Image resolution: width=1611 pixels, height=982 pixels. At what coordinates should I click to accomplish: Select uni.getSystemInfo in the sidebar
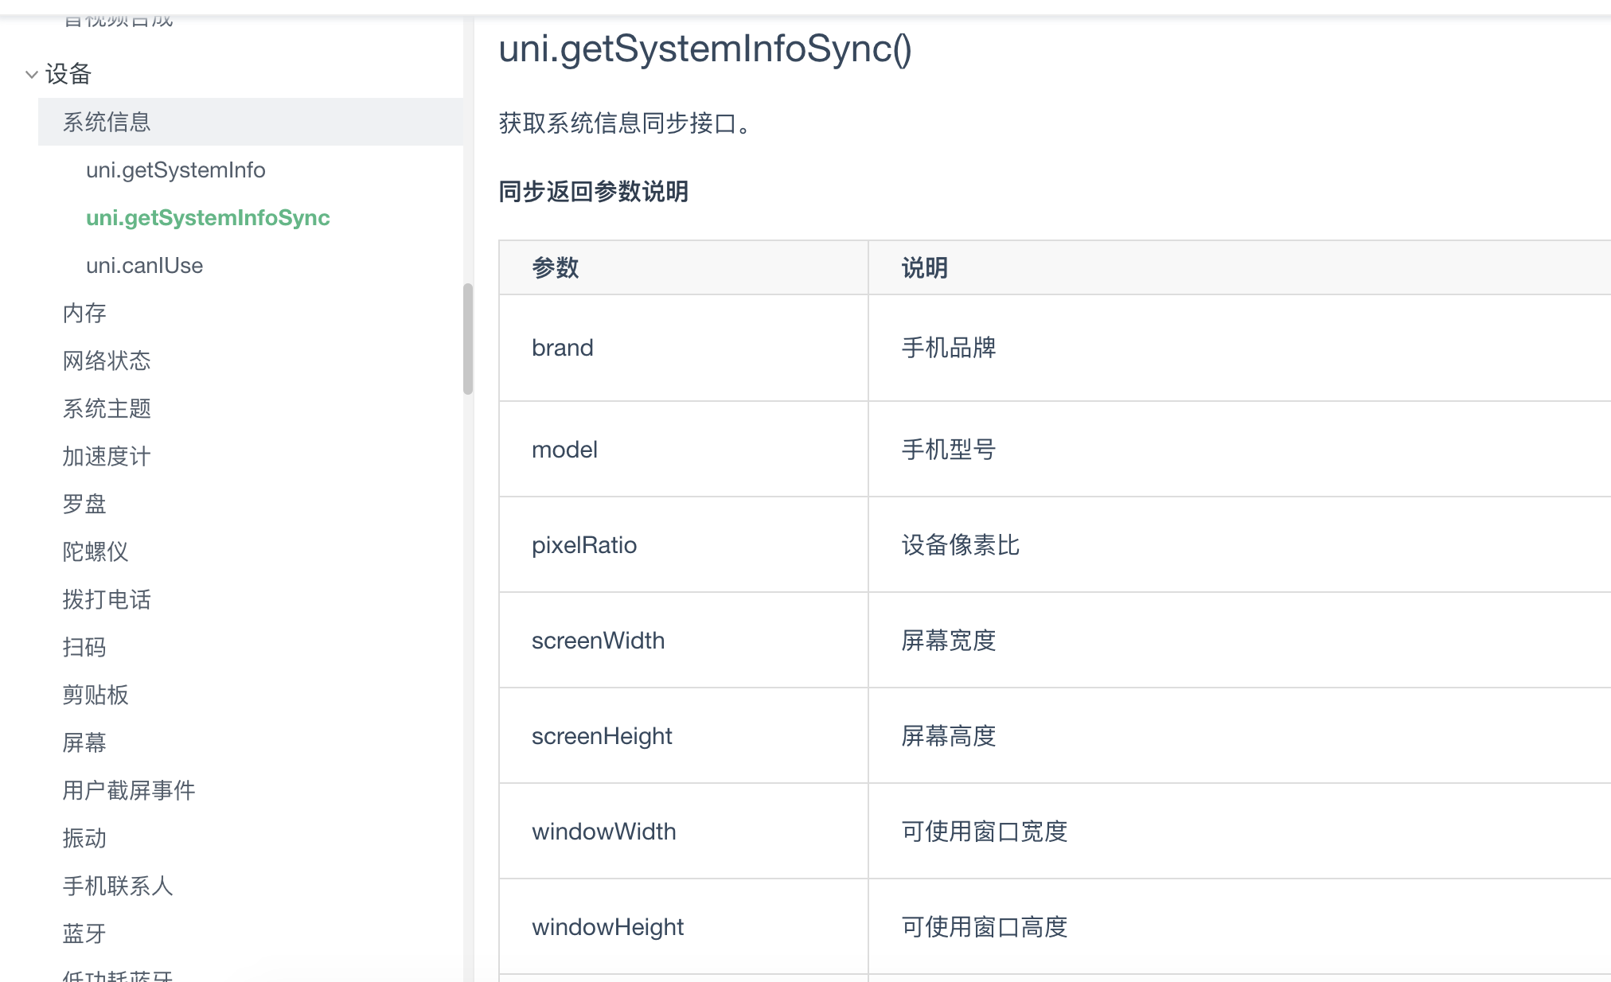tap(177, 170)
